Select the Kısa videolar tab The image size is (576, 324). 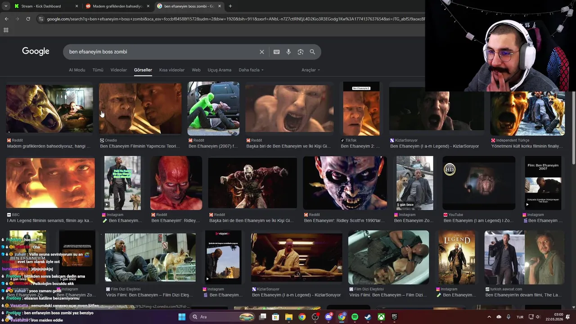click(172, 70)
